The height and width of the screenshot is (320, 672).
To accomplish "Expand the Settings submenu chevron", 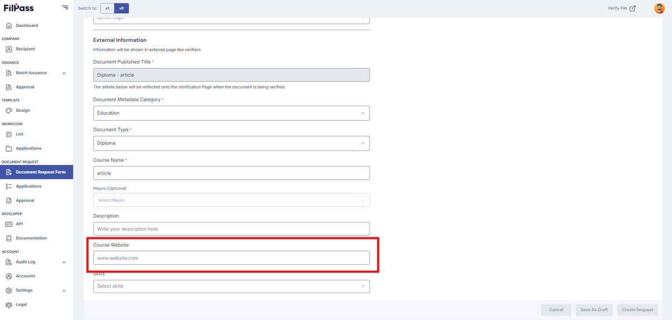I will point(64,291).
